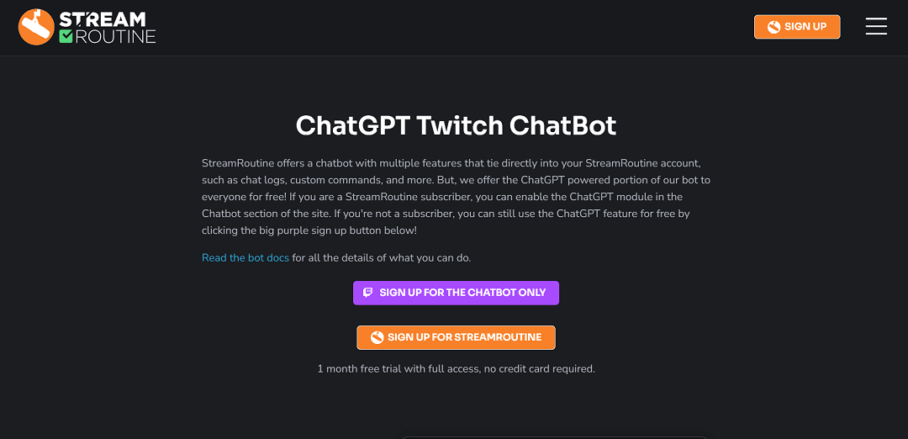Click the Twitch icon on the purple button
The height and width of the screenshot is (439, 908).
coord(368,293)
